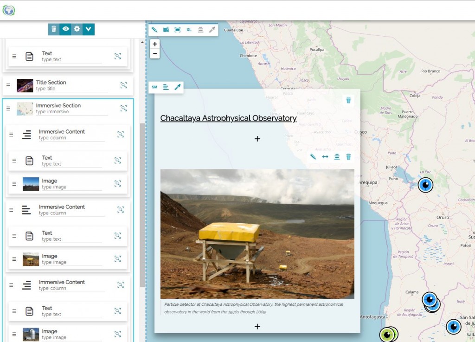
Task: Click the center-align icon above the photo
Action: [x=337, y=156]
